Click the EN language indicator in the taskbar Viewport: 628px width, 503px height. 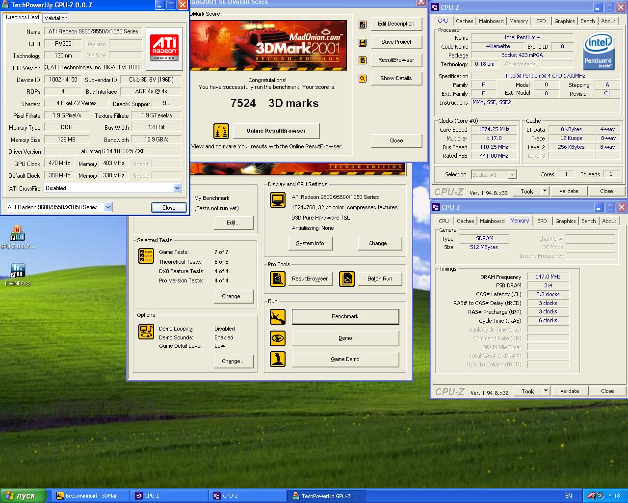coord(569,496)
